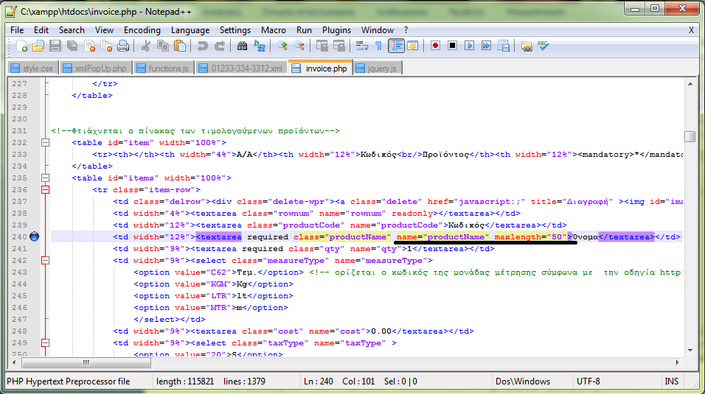
Task: Run macro multiple times icon
Action: click(x=487, y=46)
